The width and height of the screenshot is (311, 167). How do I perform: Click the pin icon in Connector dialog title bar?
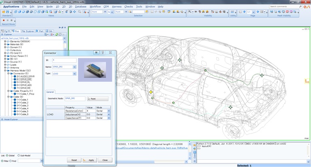tap(96, 53)
